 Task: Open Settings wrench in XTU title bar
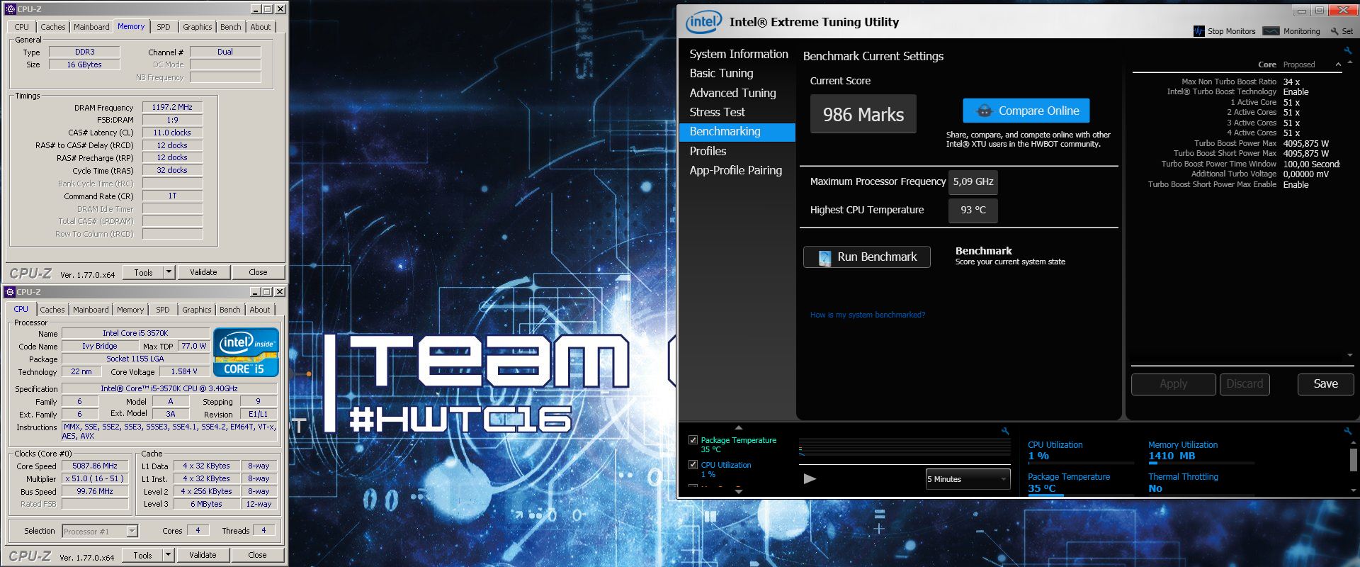[x=1334, y=31]
